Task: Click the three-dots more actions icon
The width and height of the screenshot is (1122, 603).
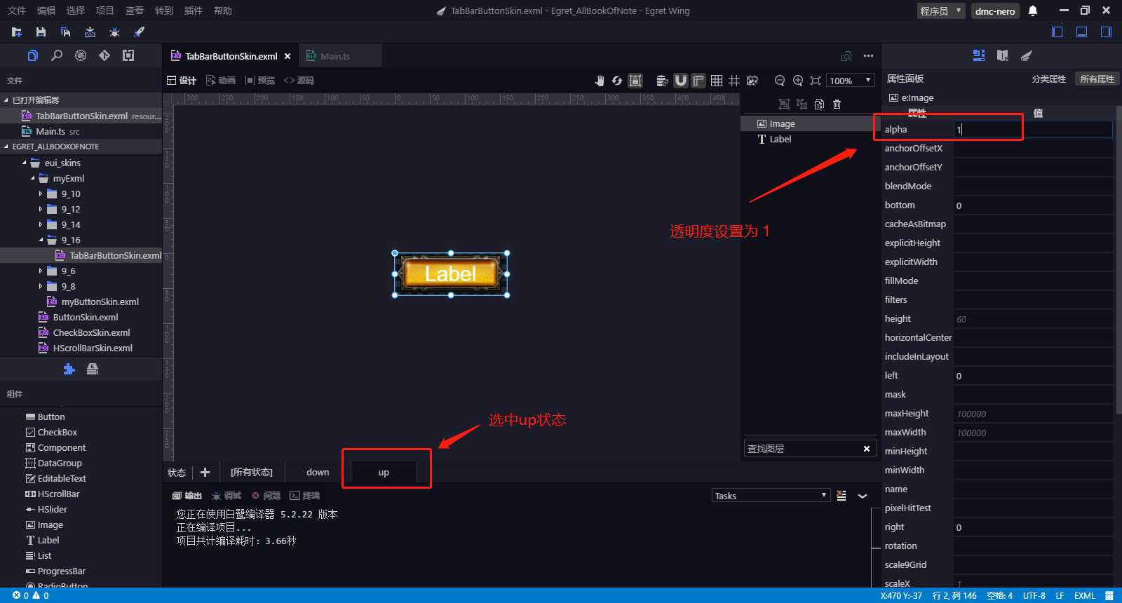Action: pyautogui.click(x=868, y=56)
